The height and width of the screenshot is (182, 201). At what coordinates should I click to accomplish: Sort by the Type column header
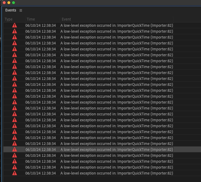pos(9,19)
